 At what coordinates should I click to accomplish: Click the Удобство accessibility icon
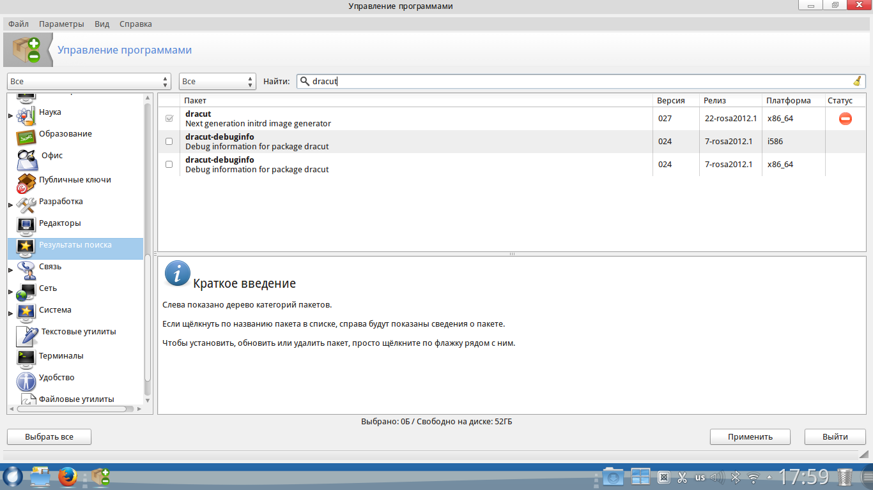click(26, 381)
